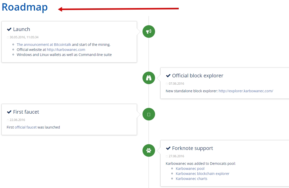
Task: Open Karbowanec blockchain explorer link
Action: pyautogui.click(x=203, y=174)
